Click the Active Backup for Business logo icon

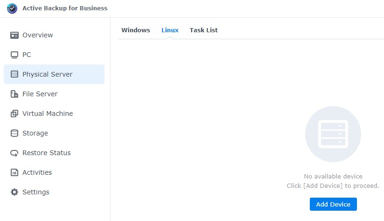pos(12,8)
